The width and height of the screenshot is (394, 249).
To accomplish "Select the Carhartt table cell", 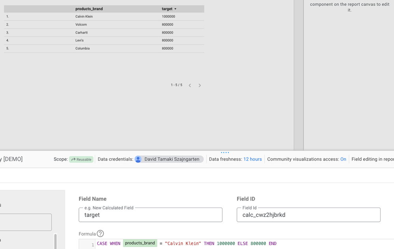I will click(x=81, y=33).
